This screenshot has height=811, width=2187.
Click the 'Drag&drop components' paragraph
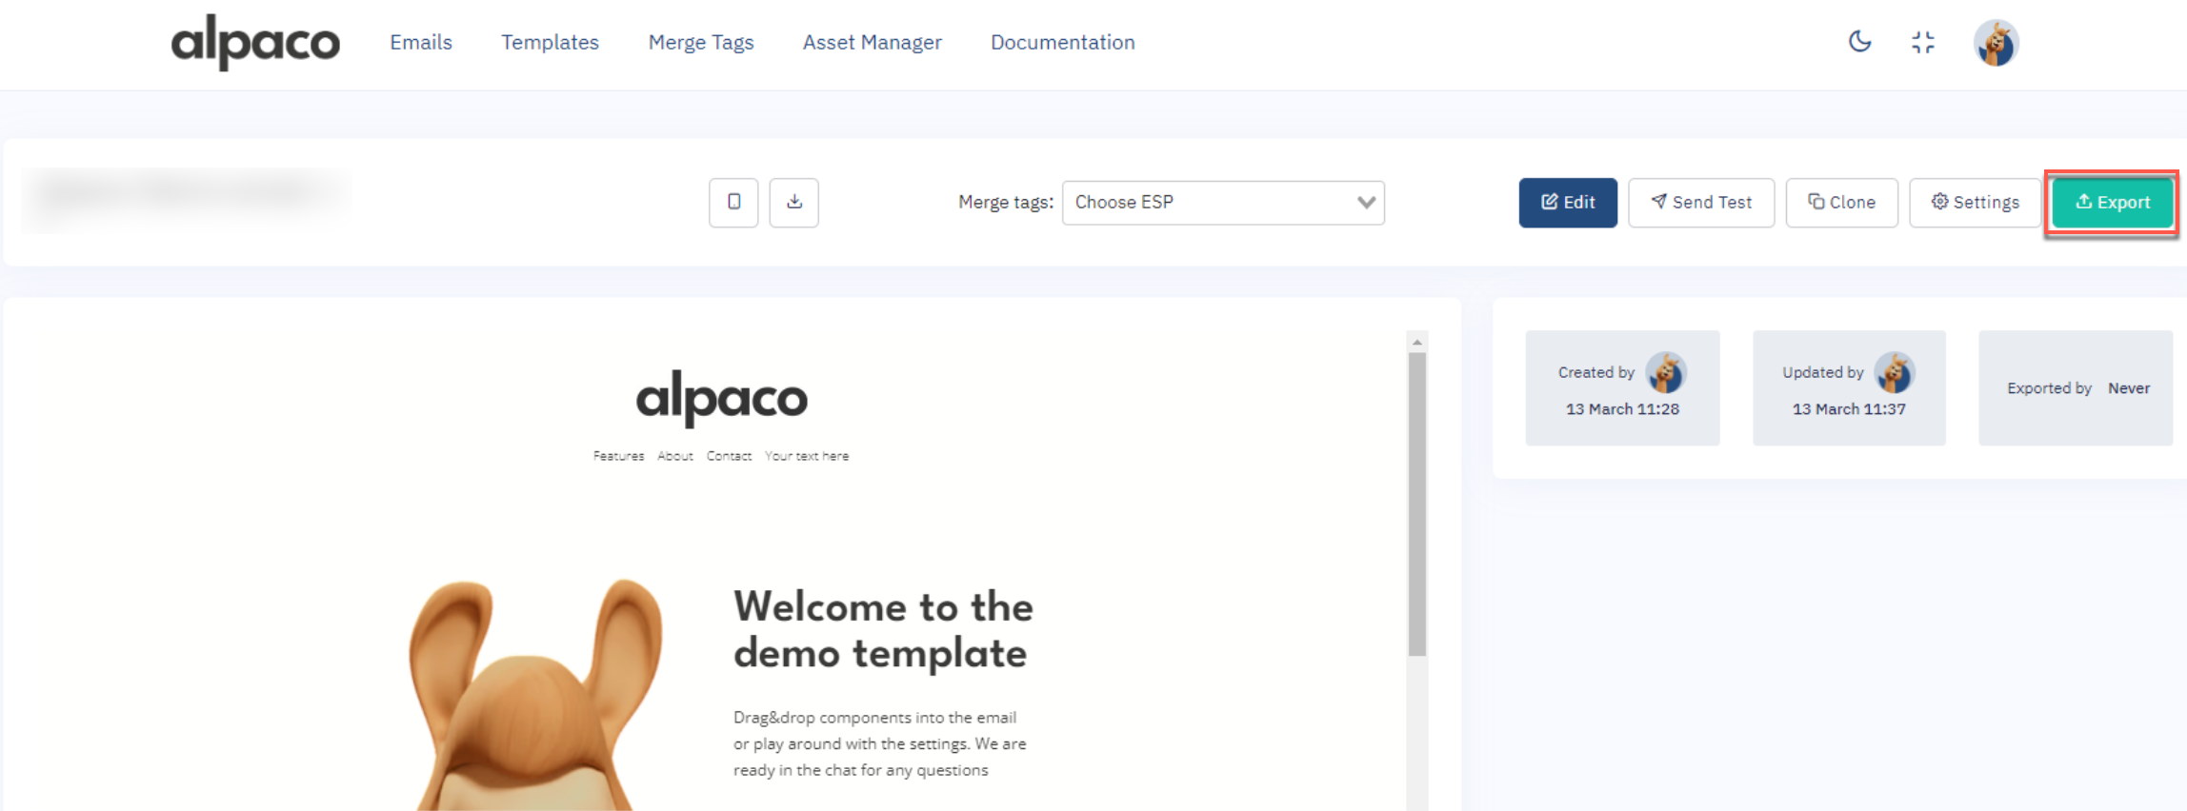click(879, 743)
